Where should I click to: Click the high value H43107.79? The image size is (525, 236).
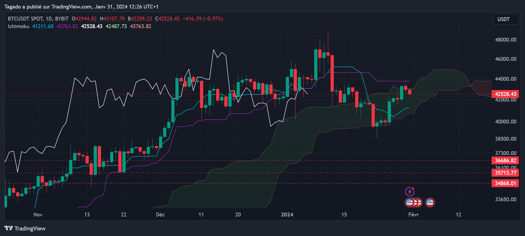[x=112, y=19]
